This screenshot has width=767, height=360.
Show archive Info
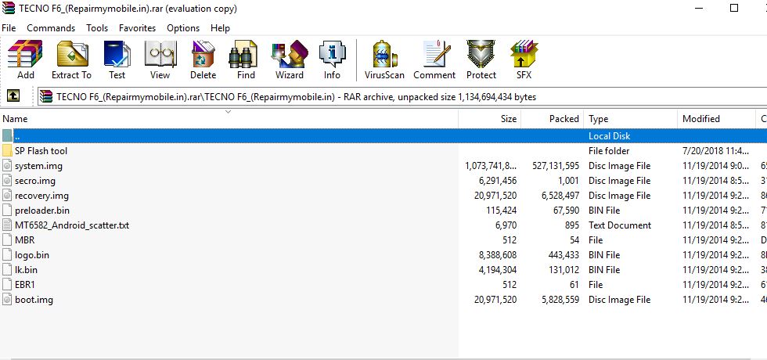[332, 60]
